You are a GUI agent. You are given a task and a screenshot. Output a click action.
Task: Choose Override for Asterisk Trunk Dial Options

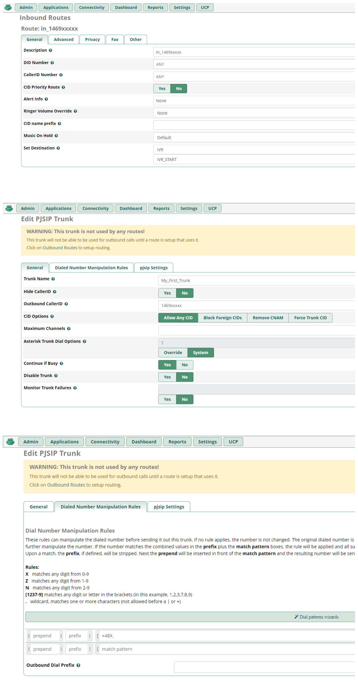pos(173,353)
